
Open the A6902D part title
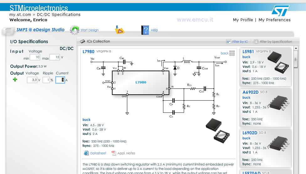pyautogui.click(x=251, y=92)
